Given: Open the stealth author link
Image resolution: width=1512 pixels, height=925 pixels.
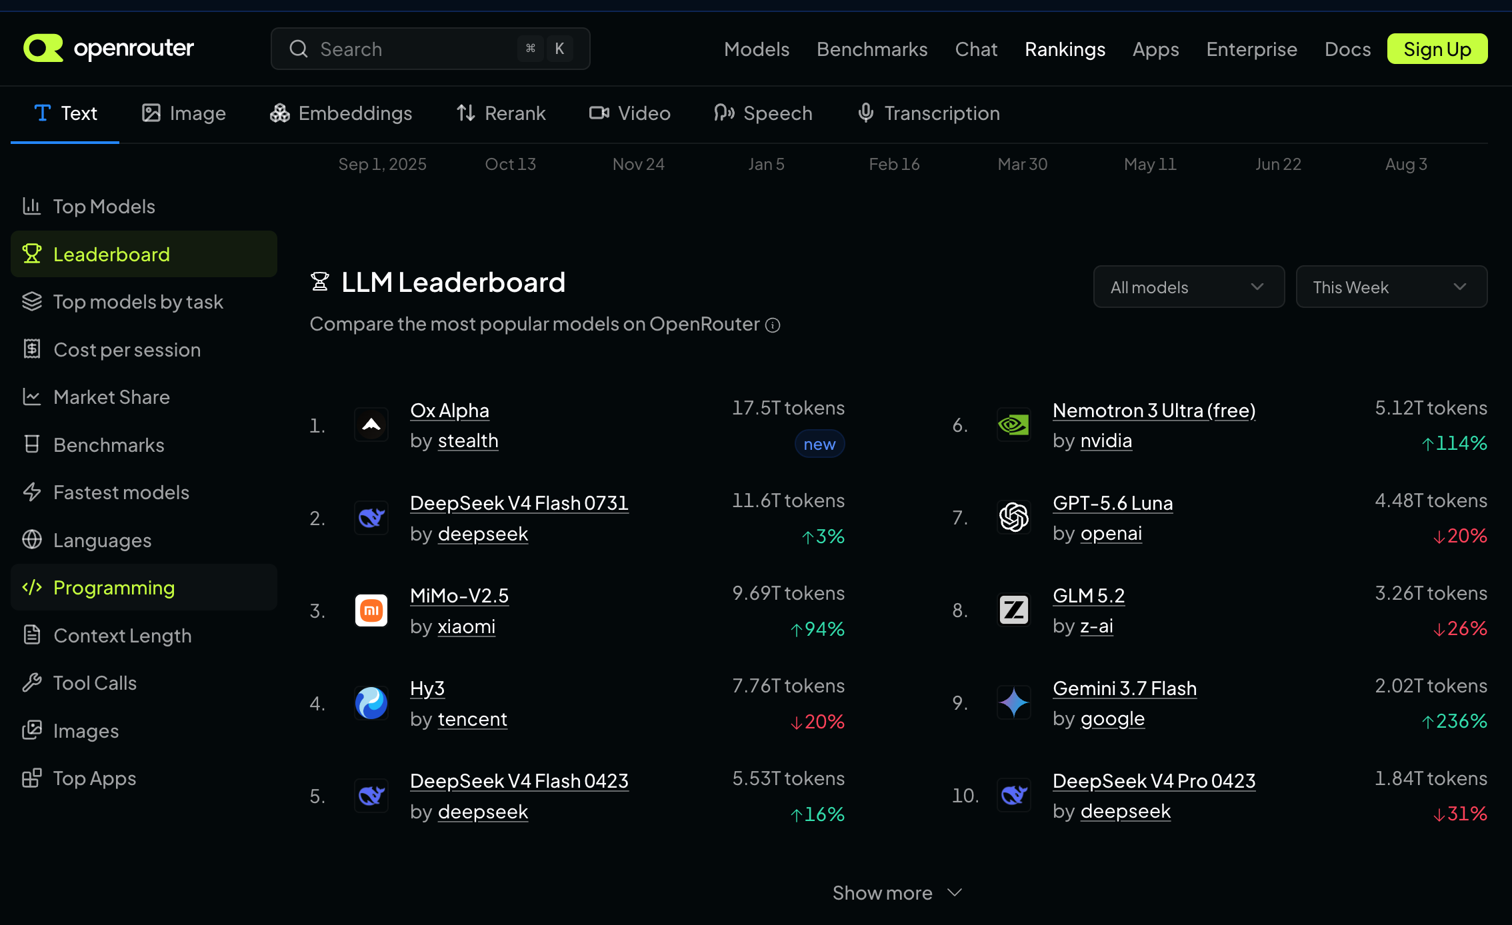Looking at the screenshot, I should [468, 441].
